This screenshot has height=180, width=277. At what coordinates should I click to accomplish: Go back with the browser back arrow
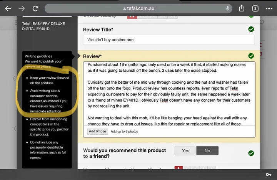(8, 8)
